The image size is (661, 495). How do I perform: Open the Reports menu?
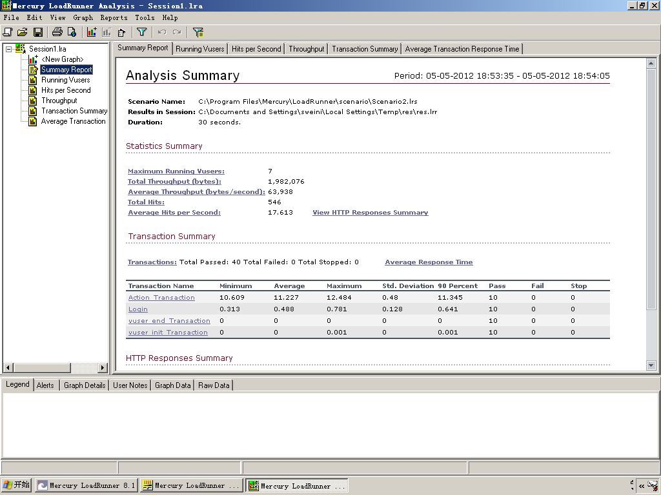pyautogui.click(x=114, y=17)
